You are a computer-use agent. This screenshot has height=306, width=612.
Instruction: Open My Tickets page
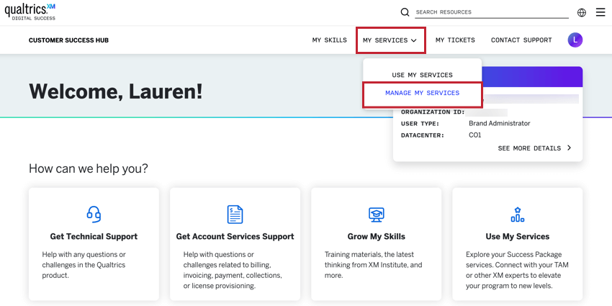[x=455, y=40]
